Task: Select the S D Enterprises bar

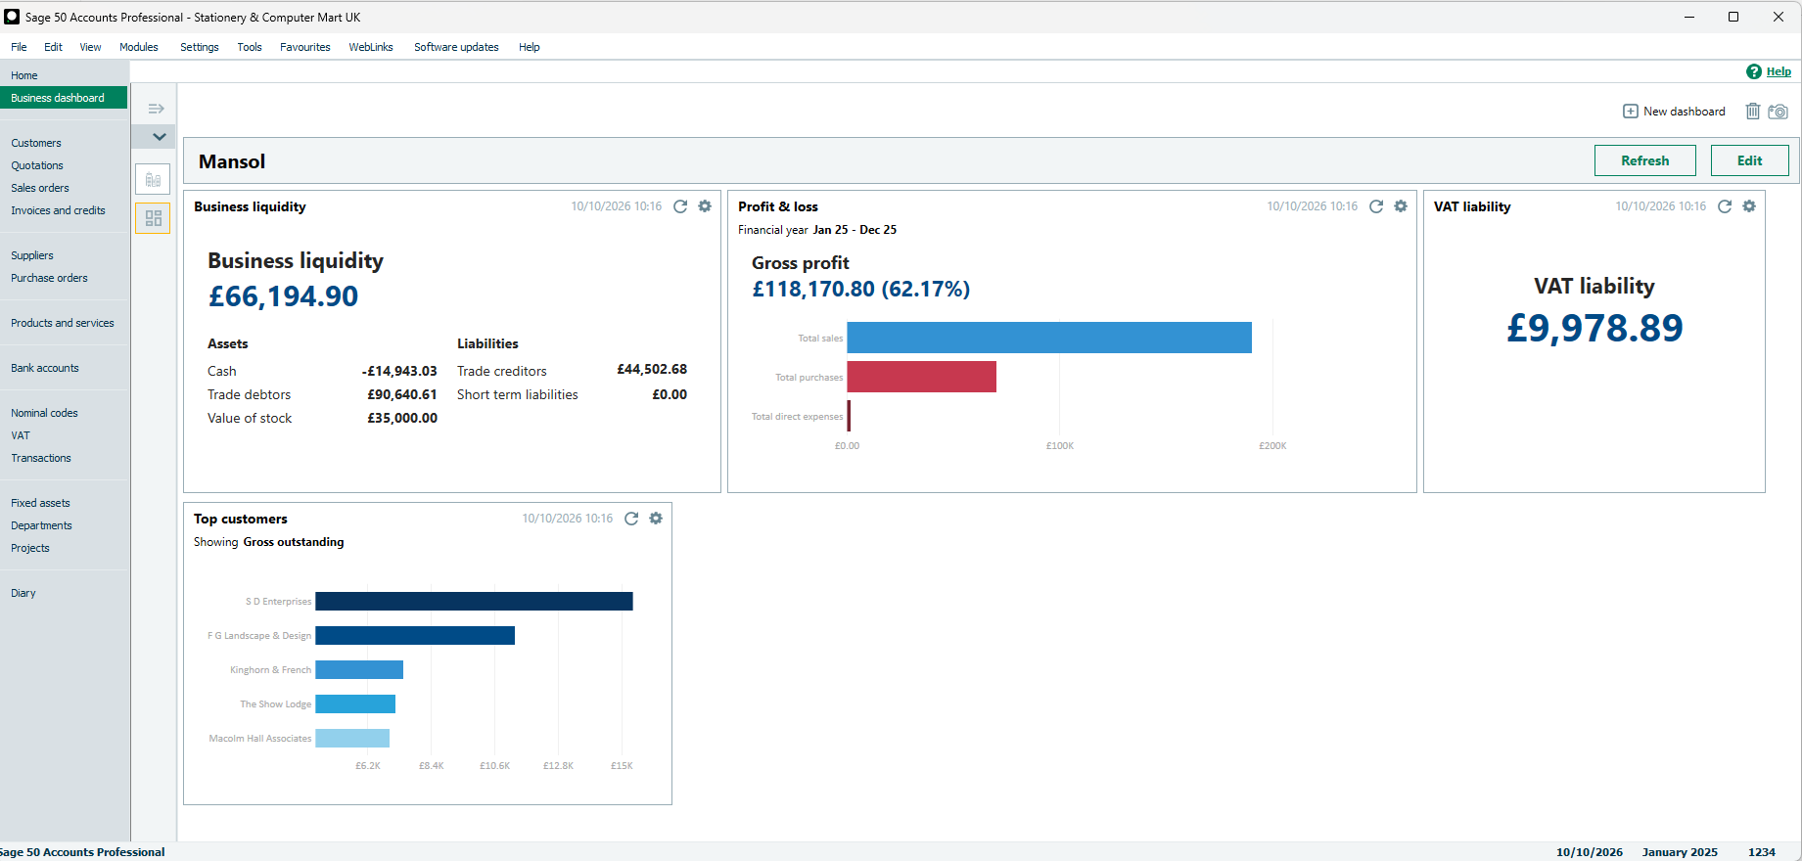Action: [474, 601]
